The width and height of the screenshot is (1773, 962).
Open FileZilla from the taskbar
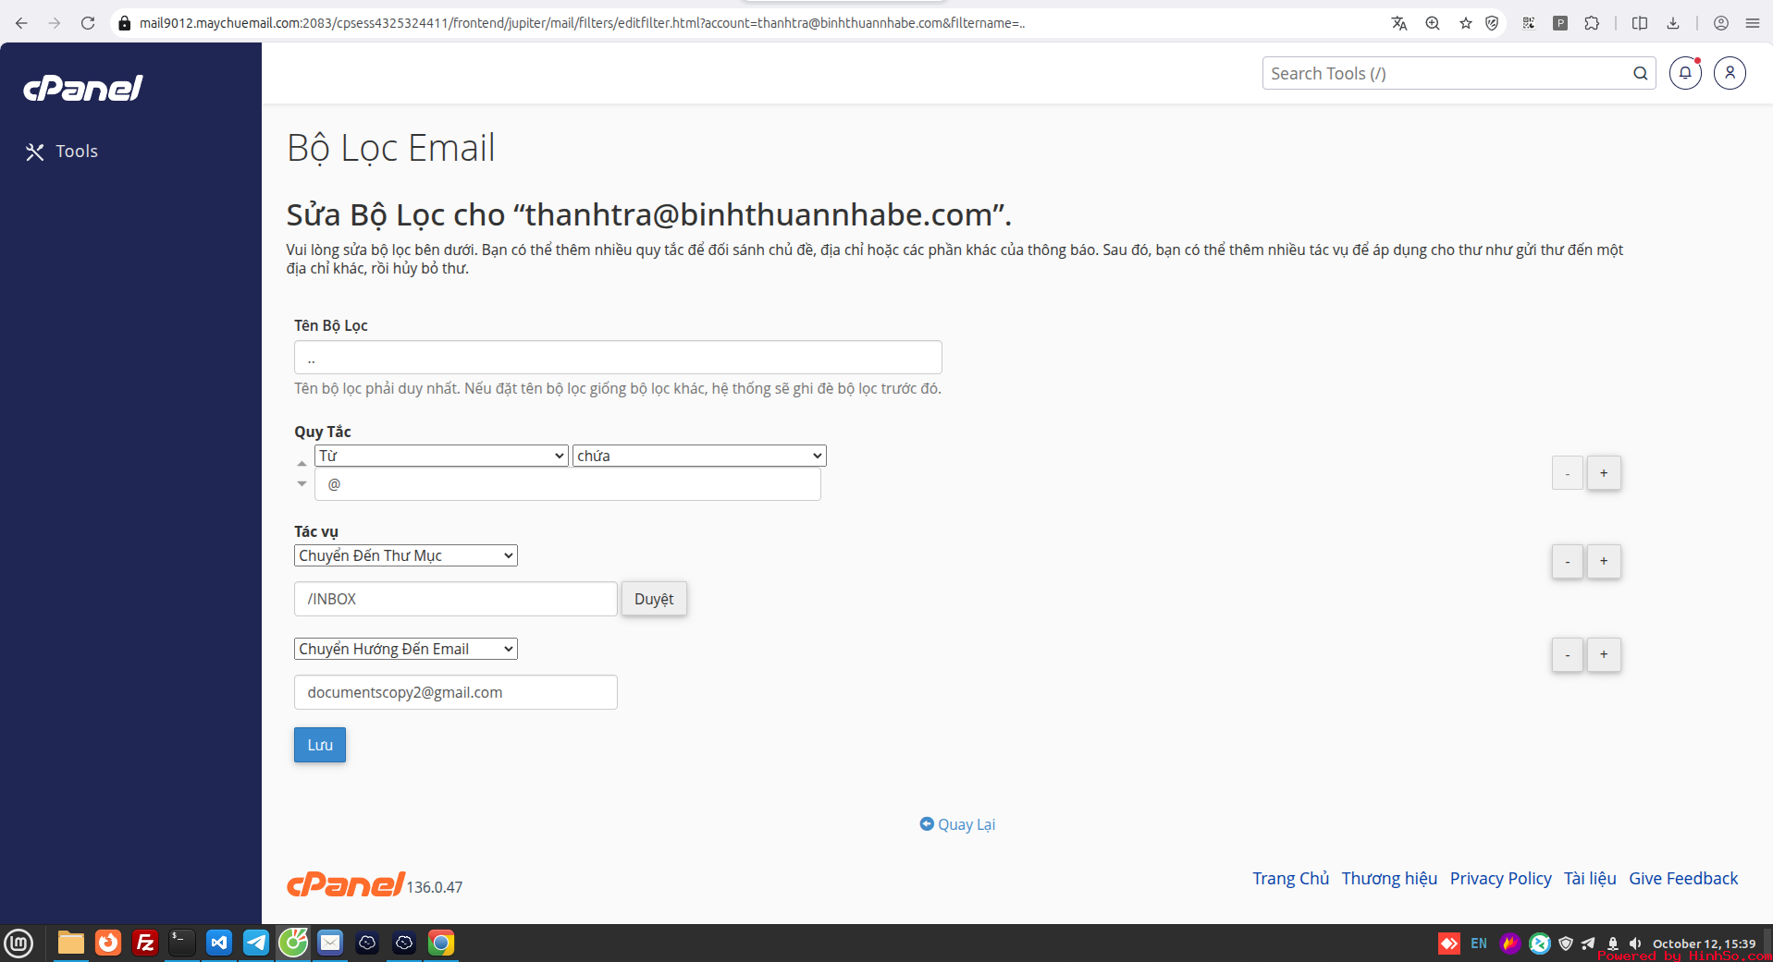coord(145,943)
